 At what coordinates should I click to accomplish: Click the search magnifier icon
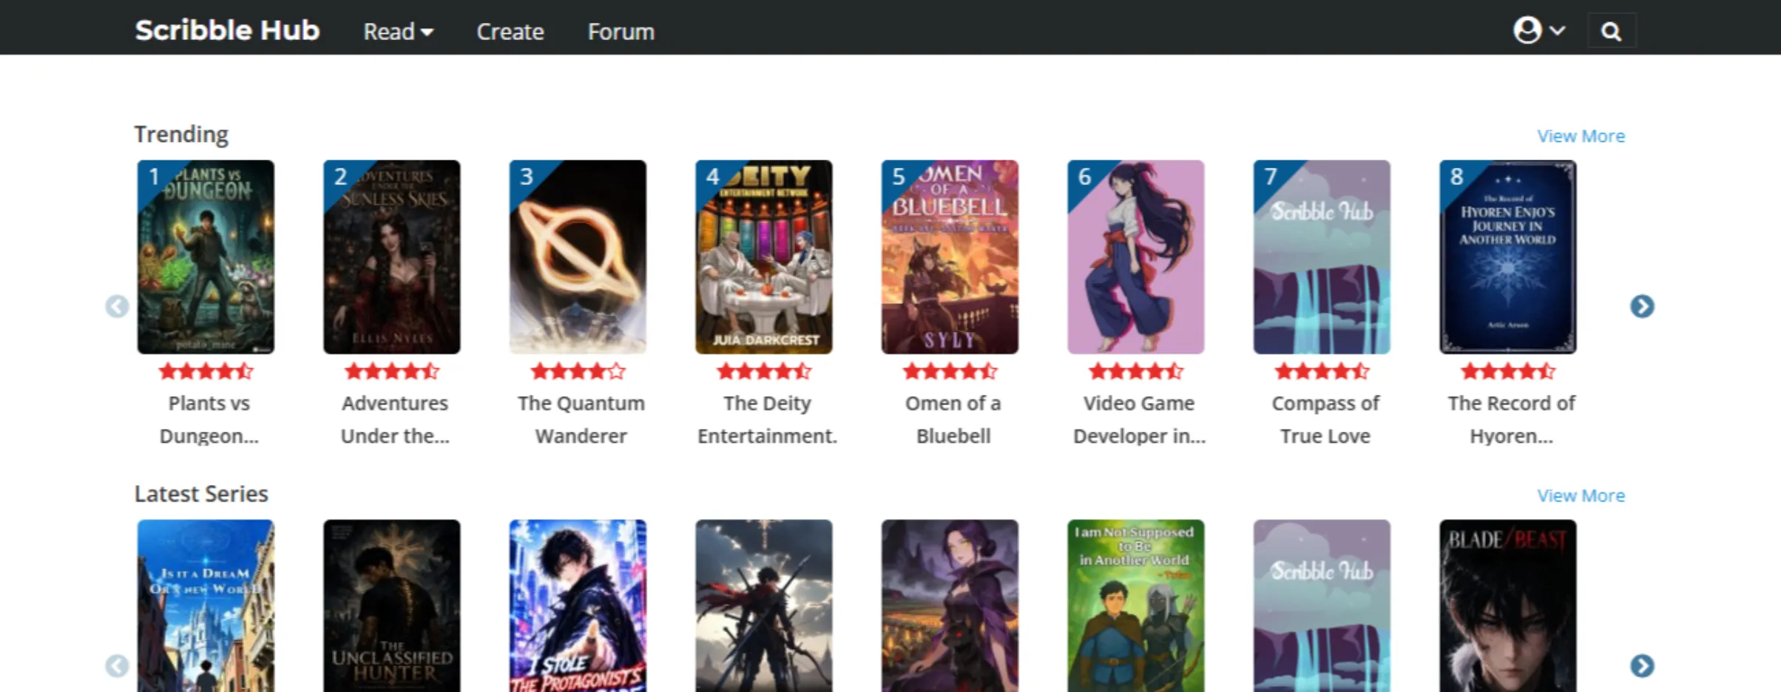1611,31
